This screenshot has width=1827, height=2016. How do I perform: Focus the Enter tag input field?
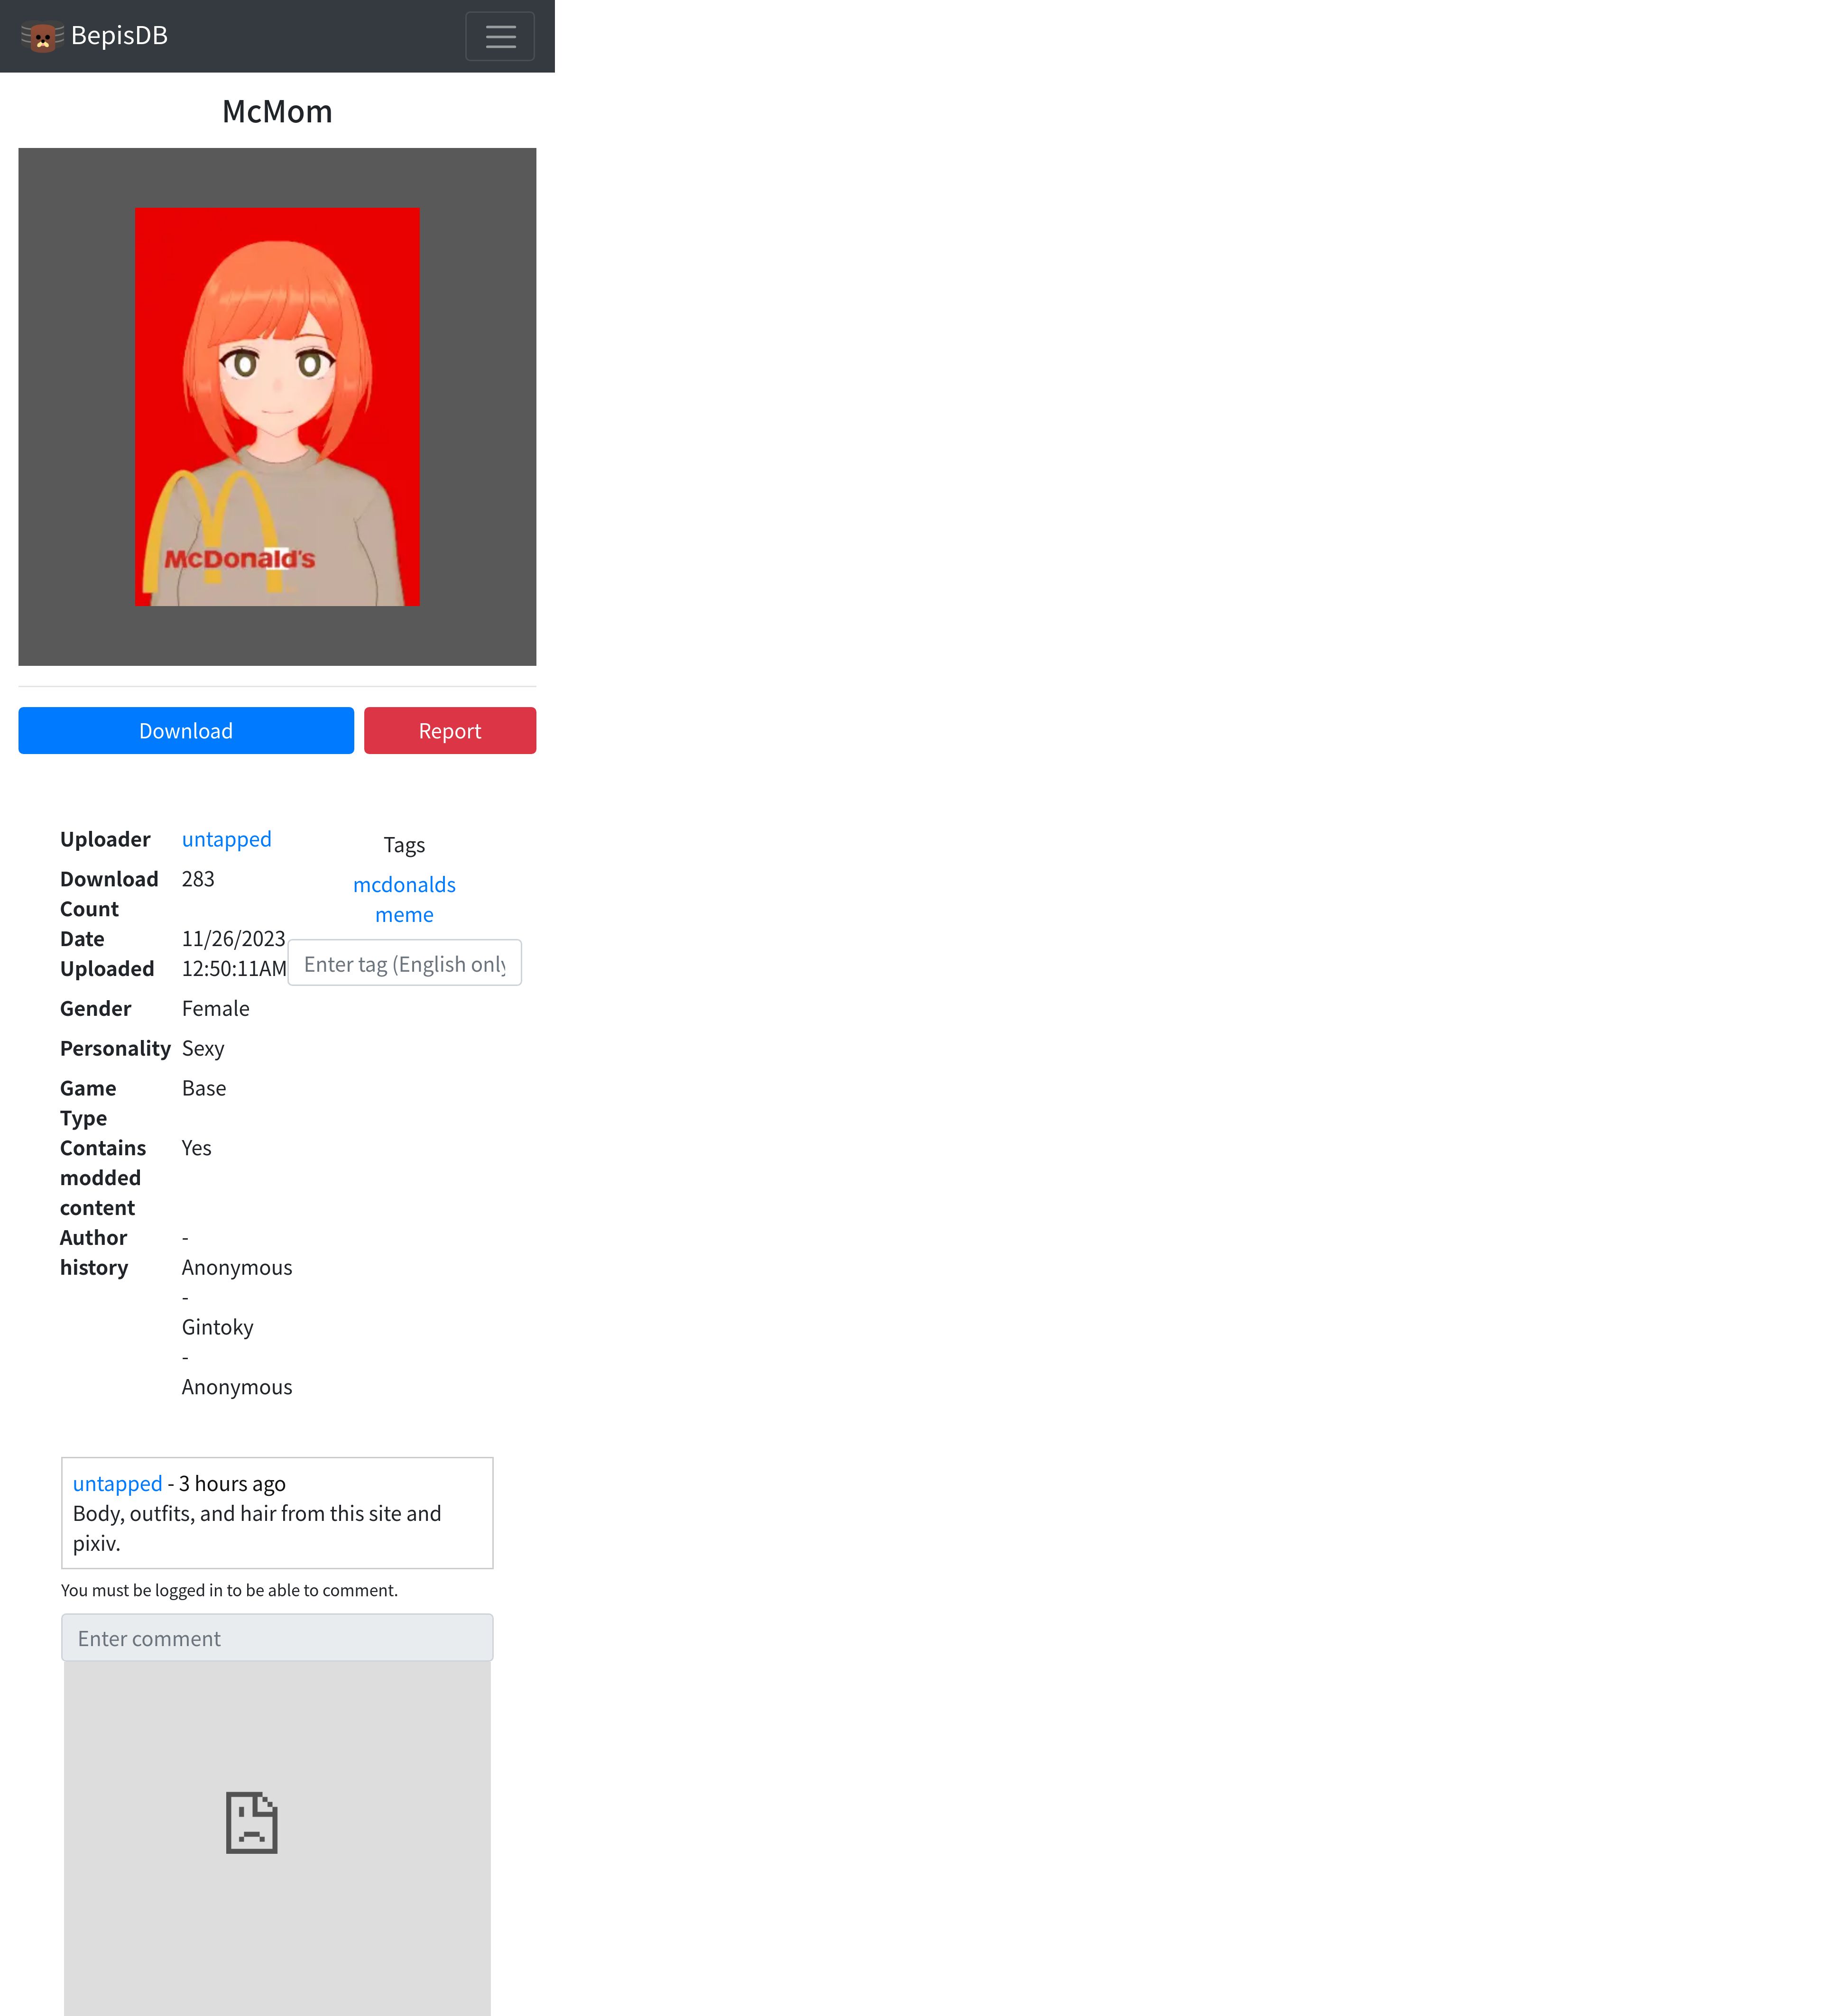point(404,963)
